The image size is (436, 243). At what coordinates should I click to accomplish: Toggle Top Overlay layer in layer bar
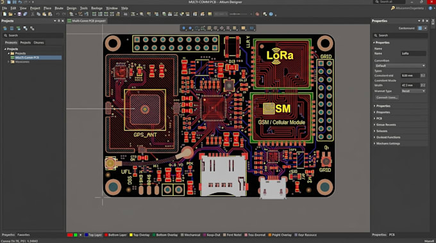[140, 235]
